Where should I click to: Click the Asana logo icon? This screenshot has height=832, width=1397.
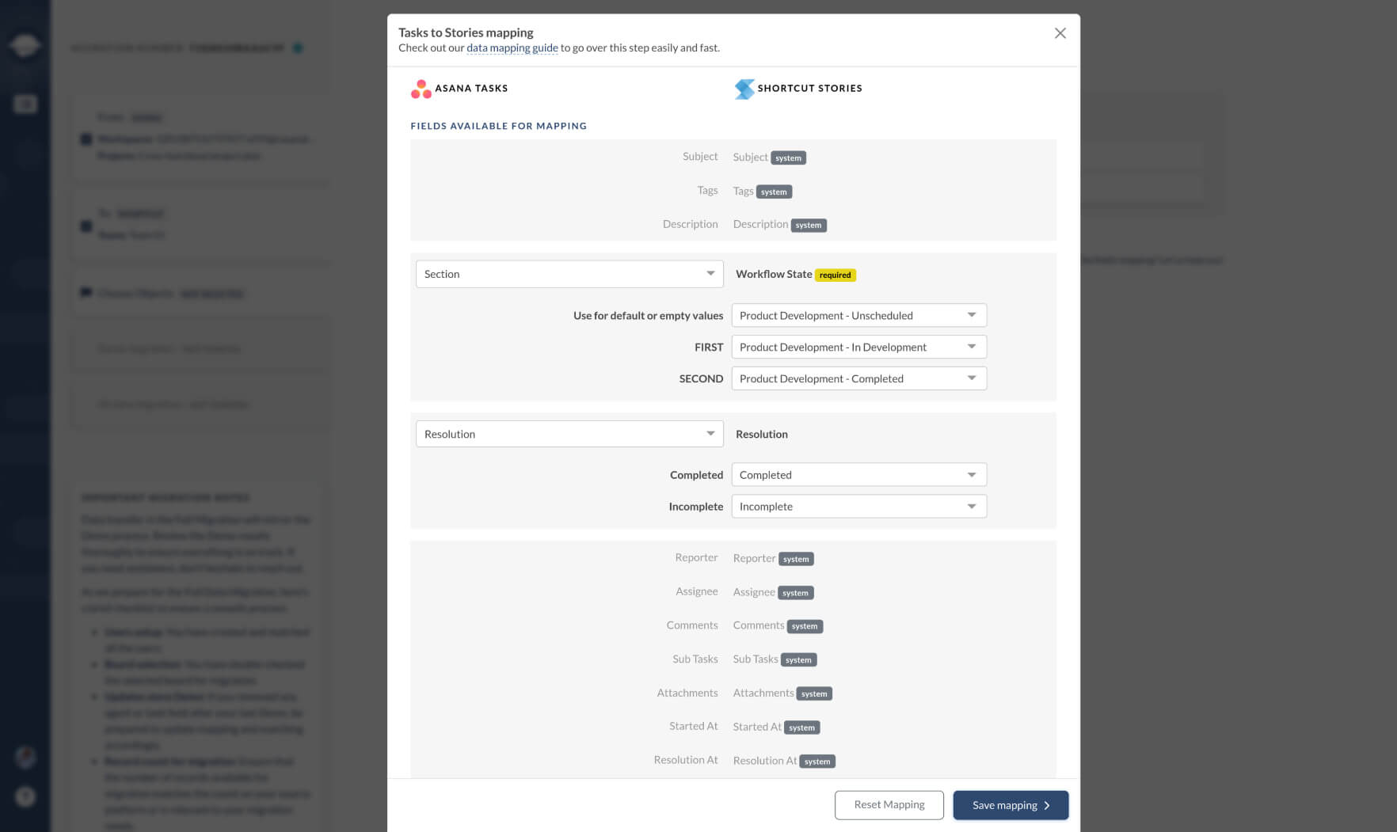click(x=421, y=89)
